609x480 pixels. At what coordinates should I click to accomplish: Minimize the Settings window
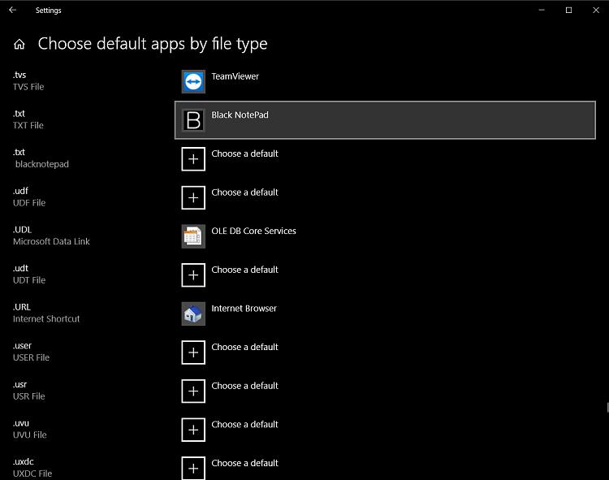tap(542, 11)
